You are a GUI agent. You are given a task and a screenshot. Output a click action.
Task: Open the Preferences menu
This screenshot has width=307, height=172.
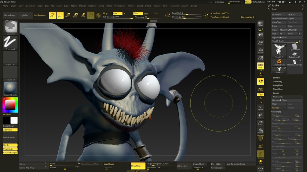point(120,6)
